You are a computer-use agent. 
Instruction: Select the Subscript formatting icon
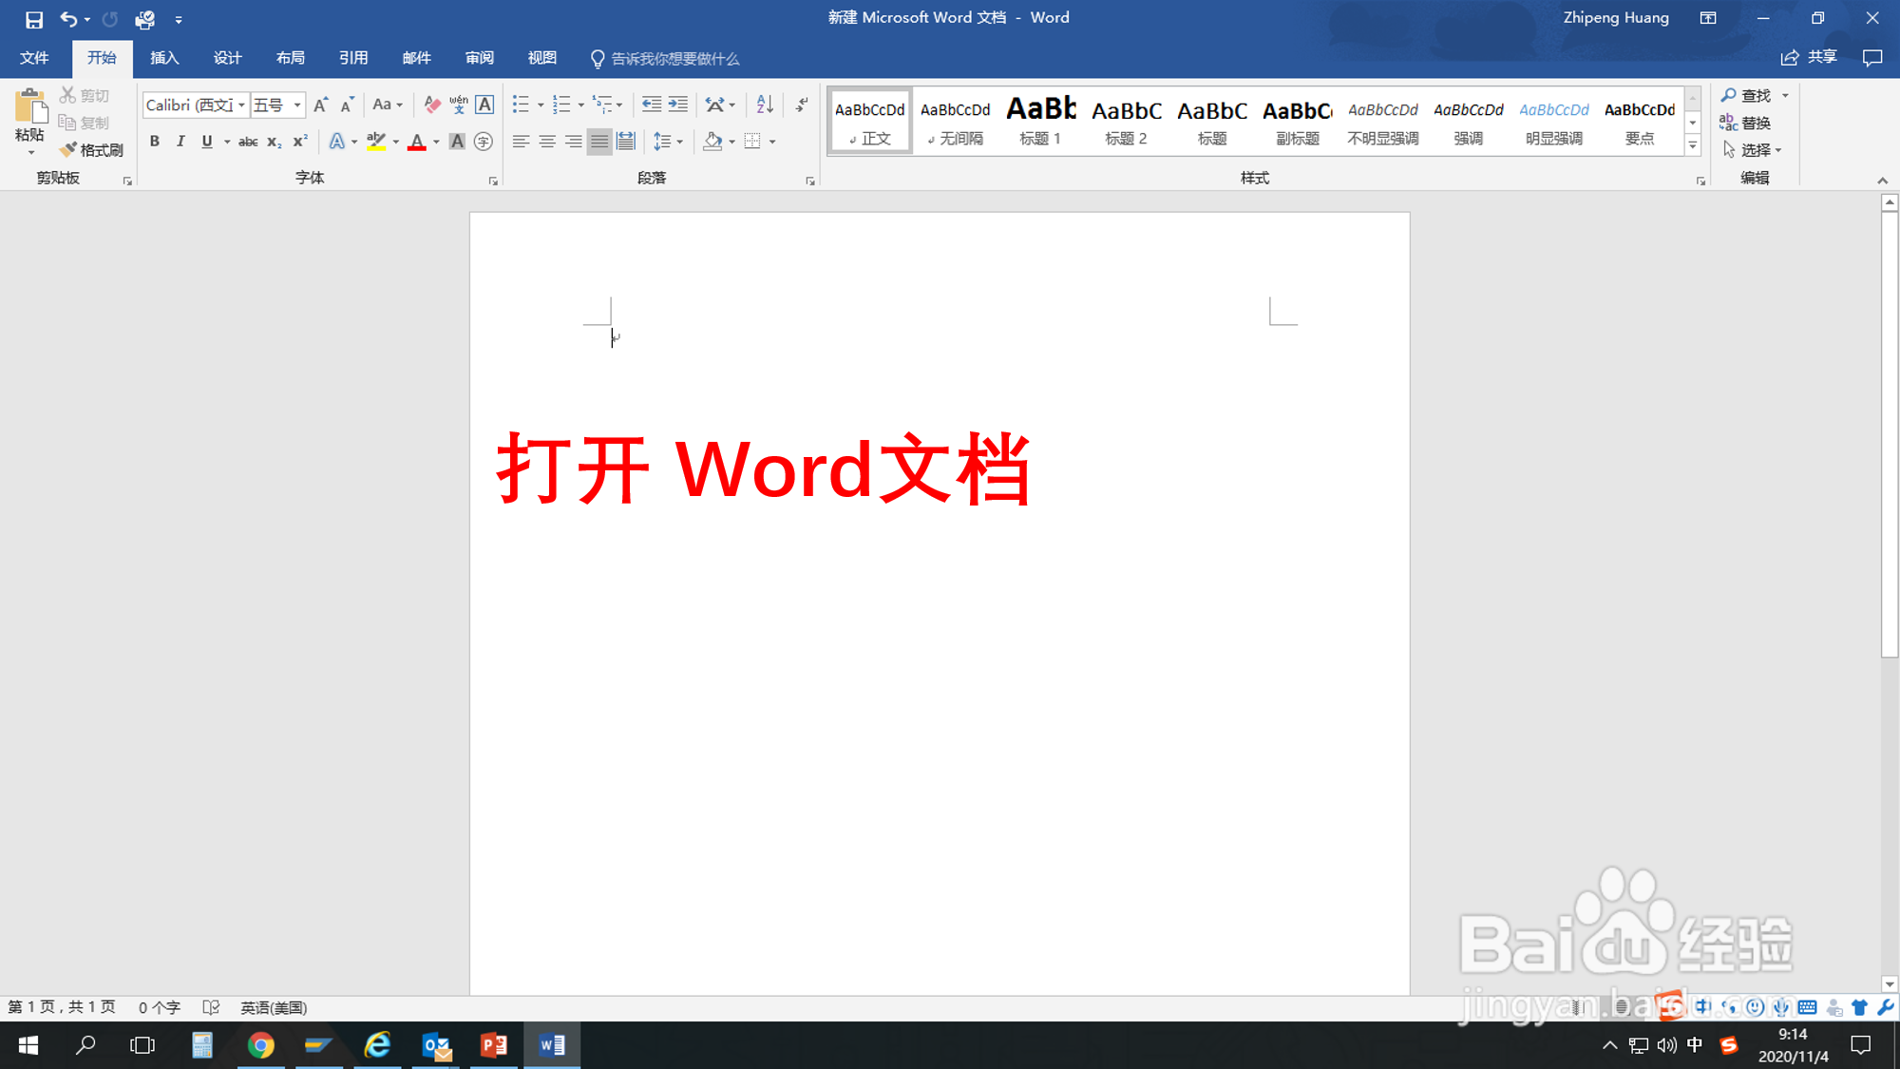(x=273, y=142)
